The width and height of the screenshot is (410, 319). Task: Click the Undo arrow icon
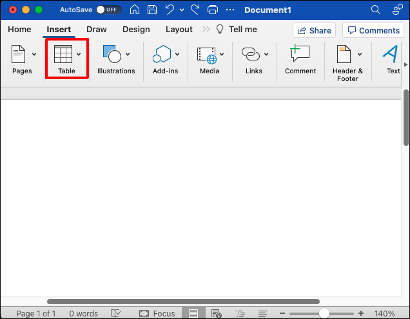(170, 10)
